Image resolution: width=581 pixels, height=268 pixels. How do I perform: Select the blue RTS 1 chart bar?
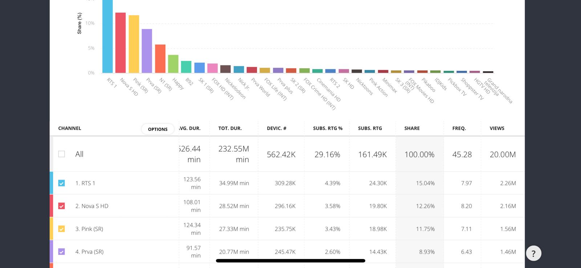pos(107,36)
